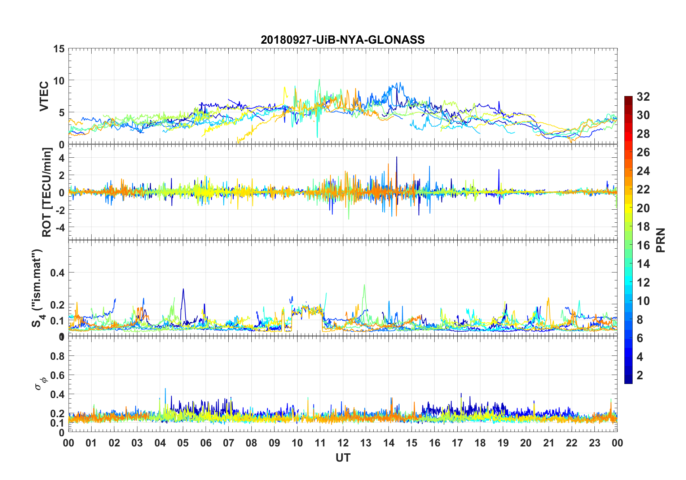Select the ROT [TECU/min] y-axis label

pyautogui.click(x=47, y=192)
